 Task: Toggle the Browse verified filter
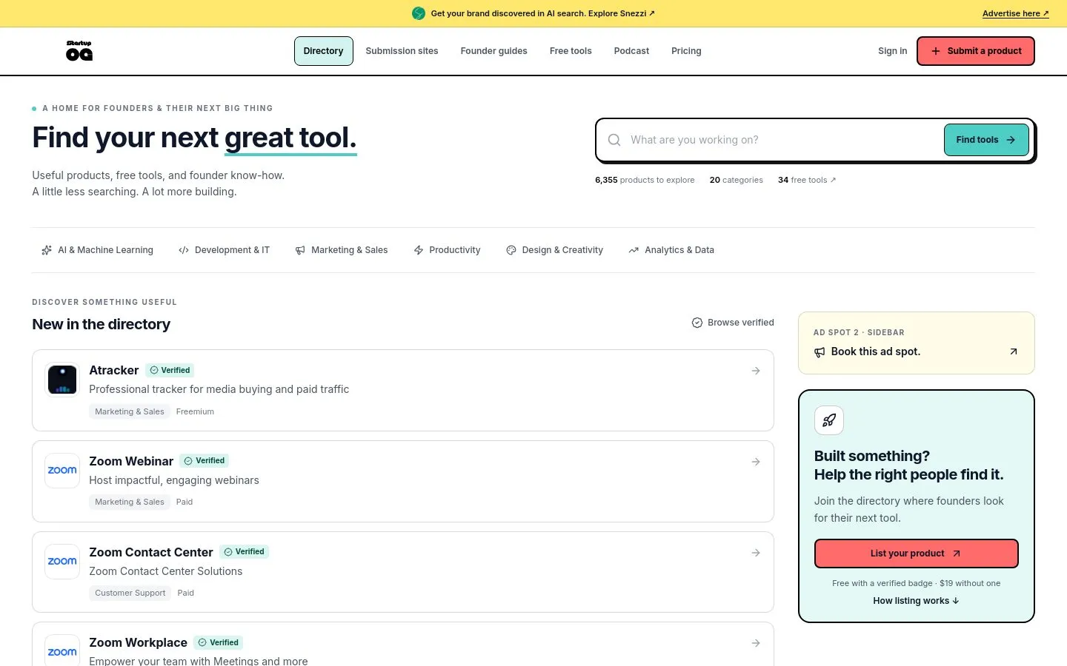coord(733,323)
